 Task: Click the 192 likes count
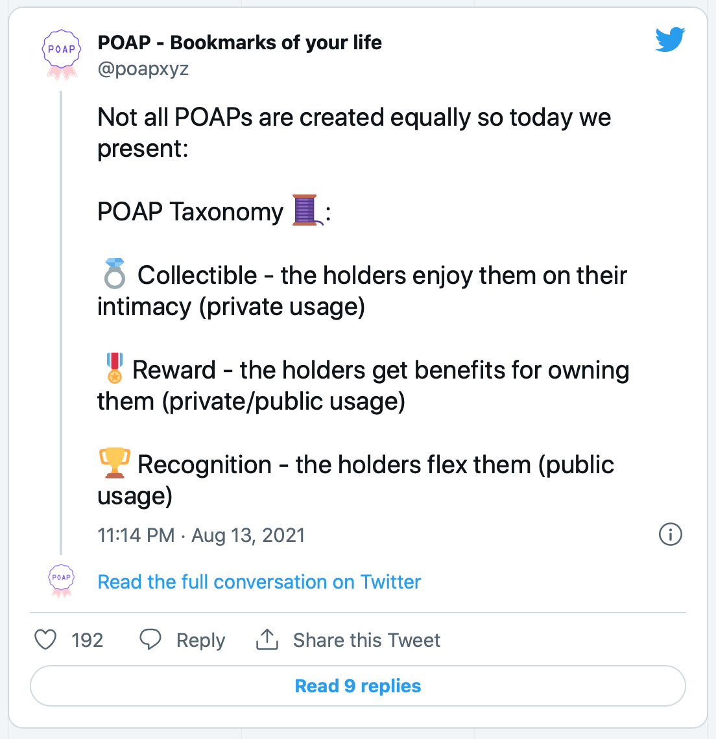pos(88,640)
